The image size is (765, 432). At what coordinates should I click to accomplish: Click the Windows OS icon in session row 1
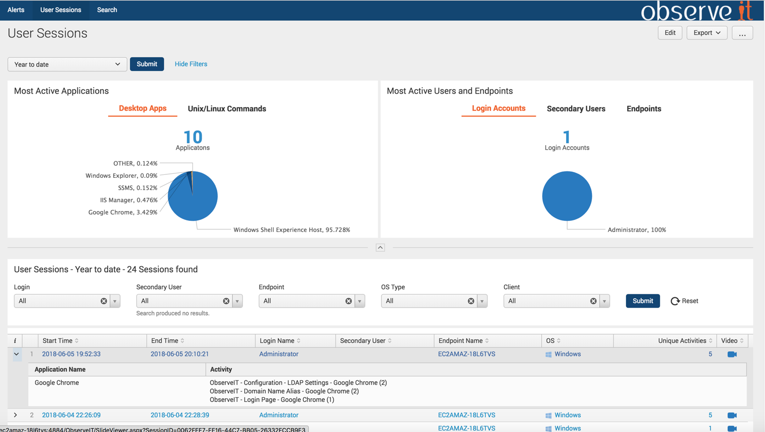click(x=549, y=354)
